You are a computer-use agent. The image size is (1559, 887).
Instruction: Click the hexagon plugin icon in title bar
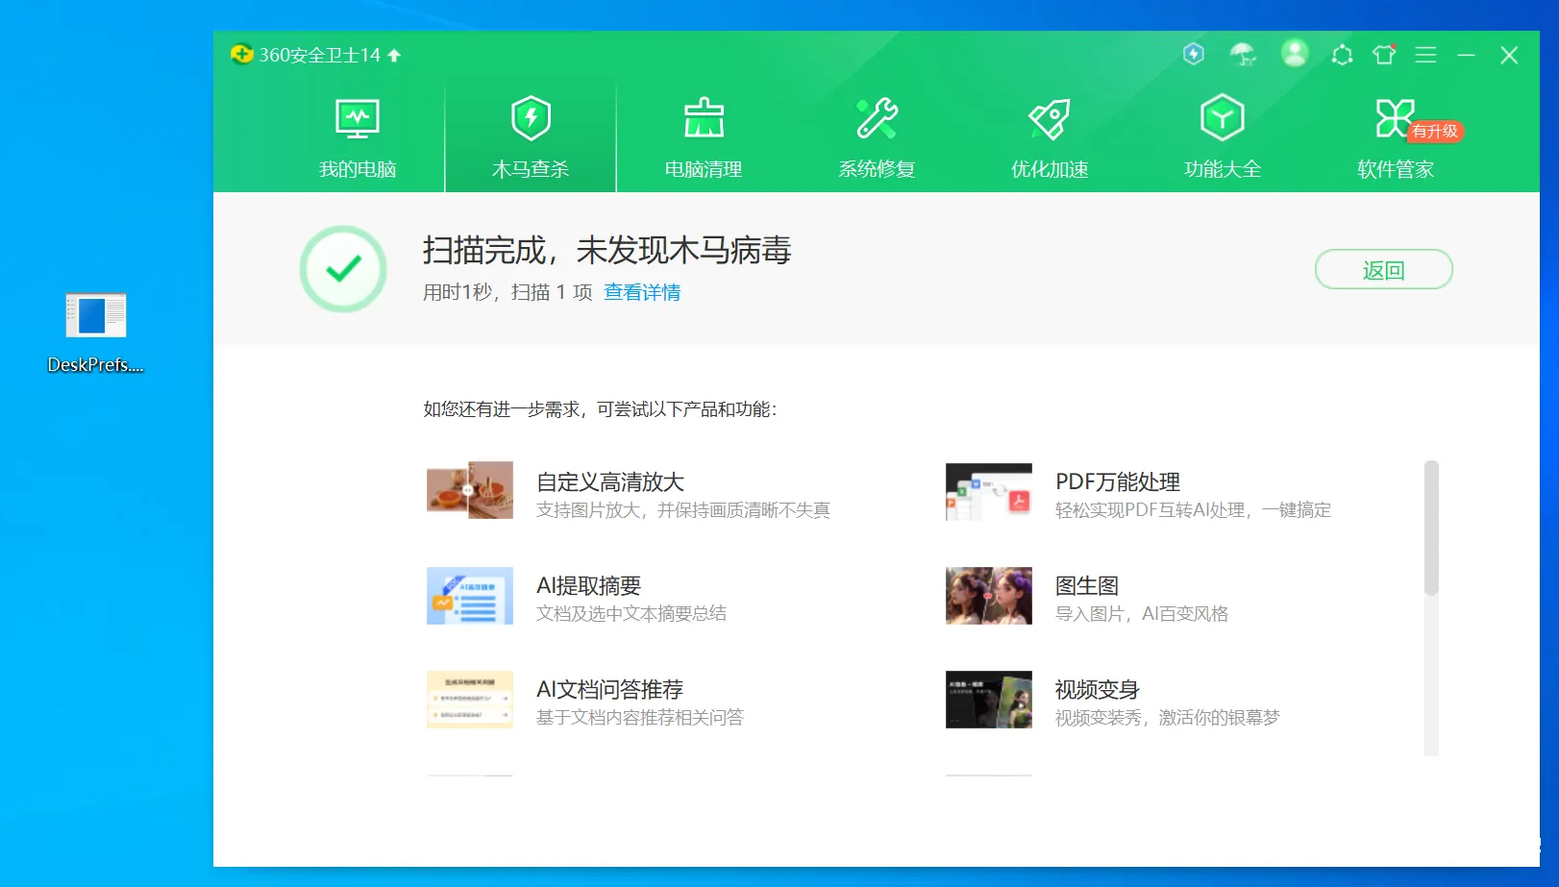coord(1342,55)
